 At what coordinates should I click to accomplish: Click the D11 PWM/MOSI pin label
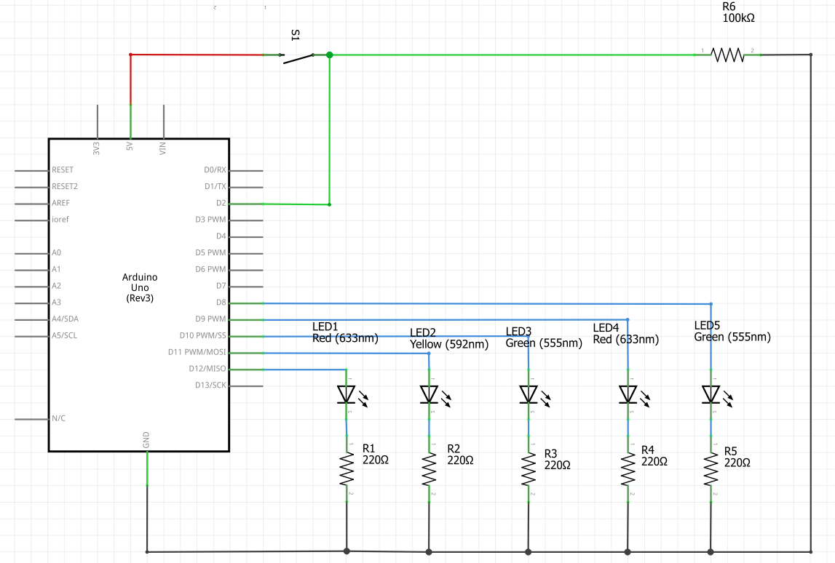[197, 352]
